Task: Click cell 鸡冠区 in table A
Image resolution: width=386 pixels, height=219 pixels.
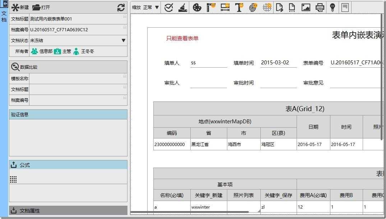Action: pos(278,144)
